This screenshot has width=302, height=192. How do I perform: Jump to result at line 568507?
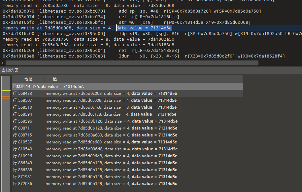click(x=22, y=100)
